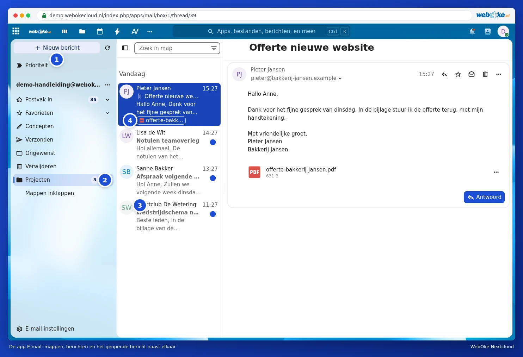Open the Calendar app icon
The image size is (523, 357).
(x=100, y=31)
